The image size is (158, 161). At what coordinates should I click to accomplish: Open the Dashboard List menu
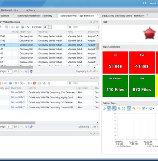pyautogui.click(x=10, y=10)
